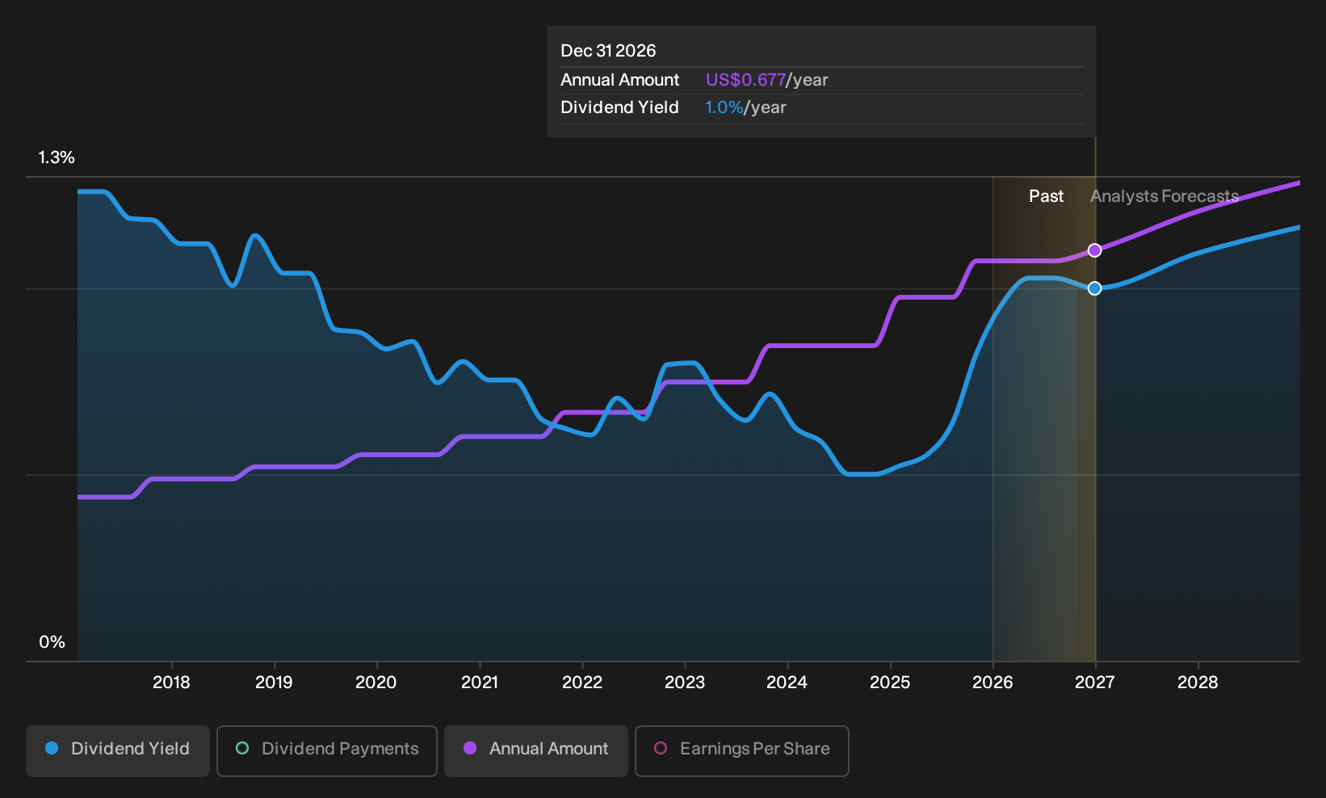Click the Dec 31 2026 tooltip date
The width and height of the screenshot is (1326, 798).
tap(608, 51)
